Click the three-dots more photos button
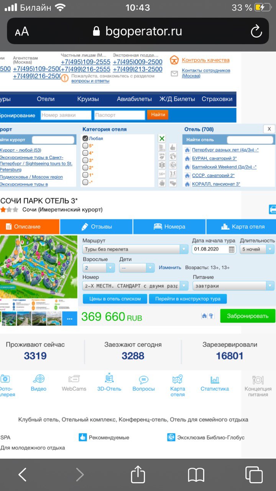 pyautogui.click(x=69, y=318)
